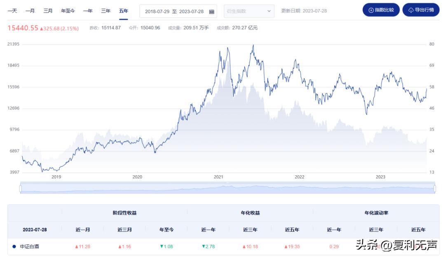Switch to the 一月 time range
Image resolution: width=445 pixels, height=258 pixels.
point(30,11)
